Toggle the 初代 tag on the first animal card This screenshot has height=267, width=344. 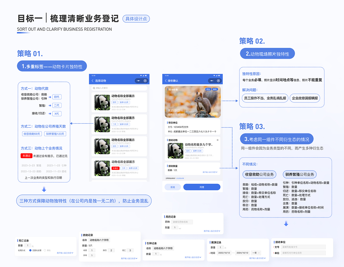114,102
